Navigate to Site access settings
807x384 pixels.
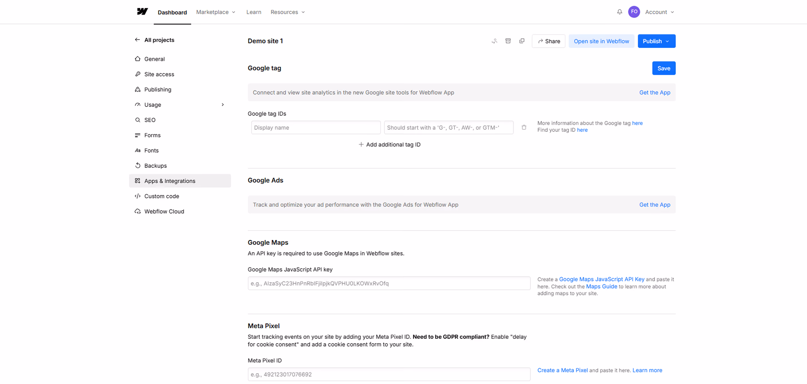click(180, 74)
